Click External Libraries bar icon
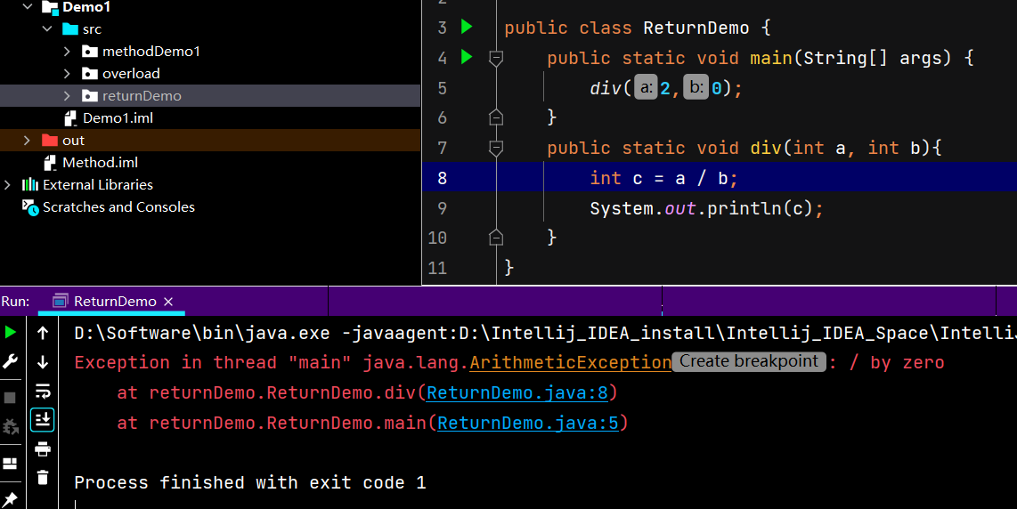The width and height of the screenshot is (1017, 509). tap(30, 185)
